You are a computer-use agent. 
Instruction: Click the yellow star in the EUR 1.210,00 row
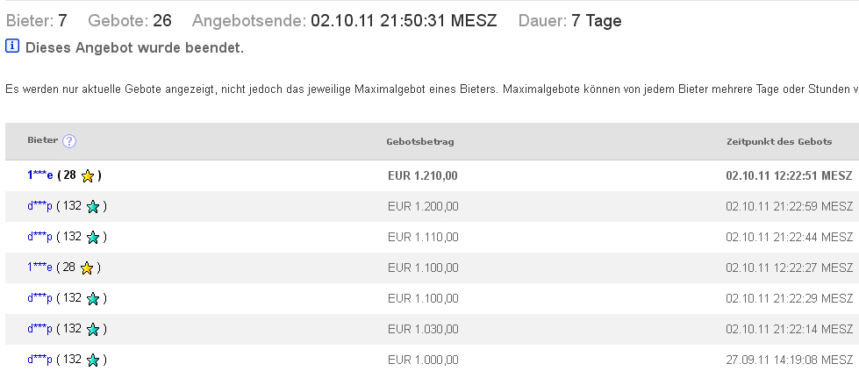pyautogui.click(x=87, y=175)
